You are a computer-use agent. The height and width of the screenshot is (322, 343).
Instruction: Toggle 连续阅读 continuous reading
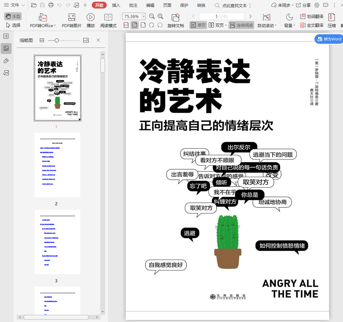[x=241, y=25]
